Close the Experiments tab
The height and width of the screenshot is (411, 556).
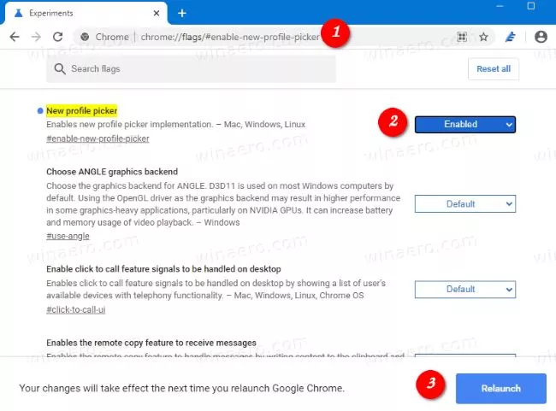tap(157, 13)
